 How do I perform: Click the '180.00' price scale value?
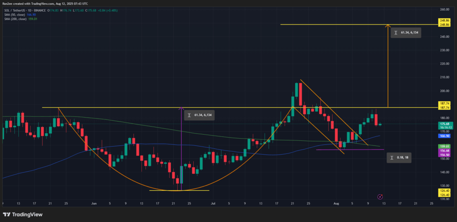click(444, 118)
